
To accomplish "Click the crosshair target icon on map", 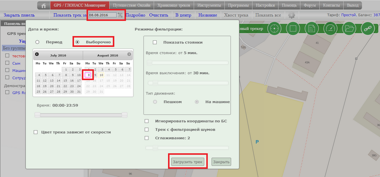I will click(275, 28).
